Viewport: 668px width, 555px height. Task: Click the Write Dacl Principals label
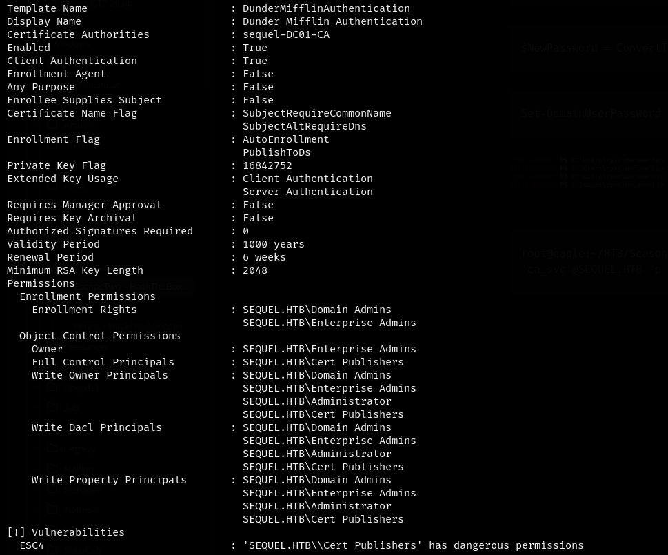point(97,427)
